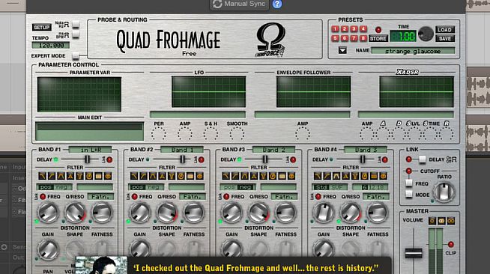
Task: Toggle the Band #1 delay sync red LED
Action: coord(109,159)
